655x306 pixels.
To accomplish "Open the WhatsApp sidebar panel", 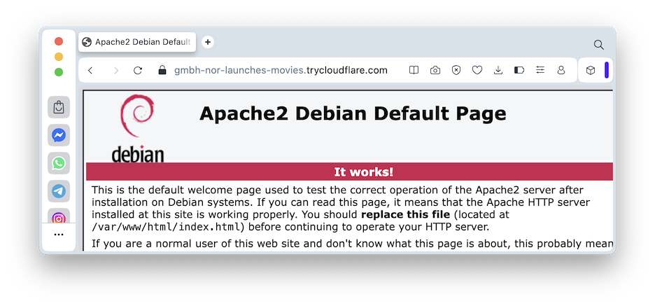I will tap(59, 163).
